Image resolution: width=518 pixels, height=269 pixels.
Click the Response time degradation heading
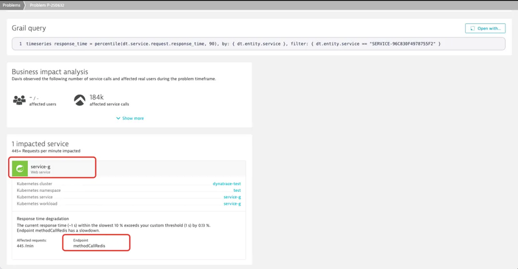pos(43,219)
